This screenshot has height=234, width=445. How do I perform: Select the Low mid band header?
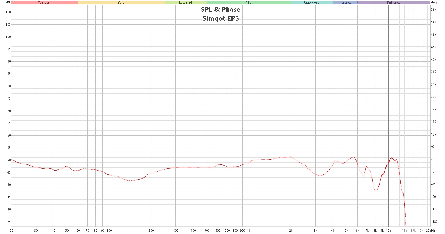(186, 3)
